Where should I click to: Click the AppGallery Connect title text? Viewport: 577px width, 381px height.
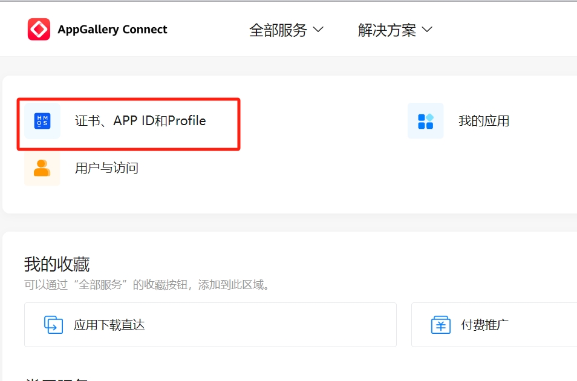[x=112, y=30]
